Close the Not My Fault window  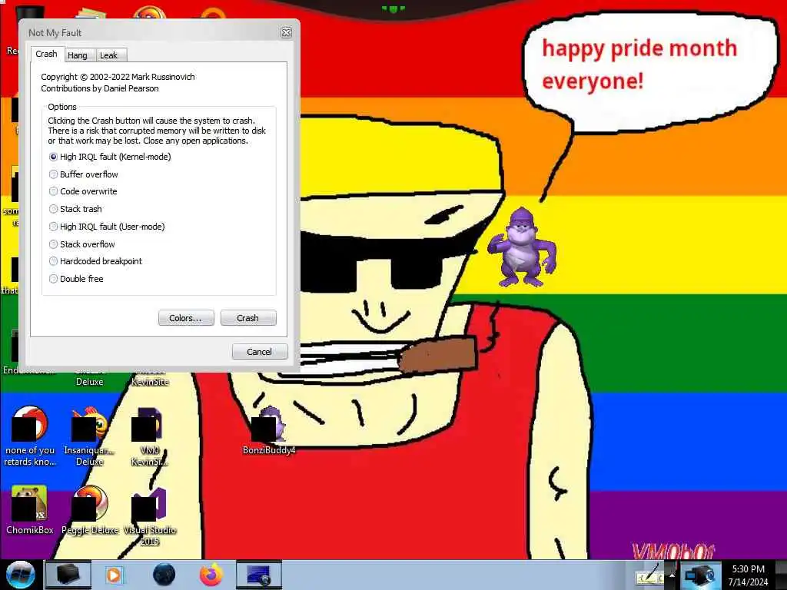tap(286, 32)
